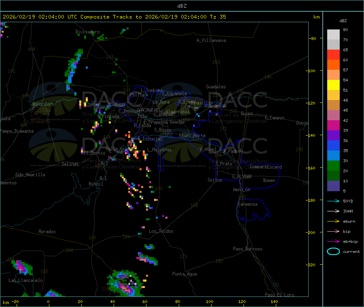Click the Salinas place label
Image resolution: width=364 pixels, height=307 pixels.
click(70, 164)
